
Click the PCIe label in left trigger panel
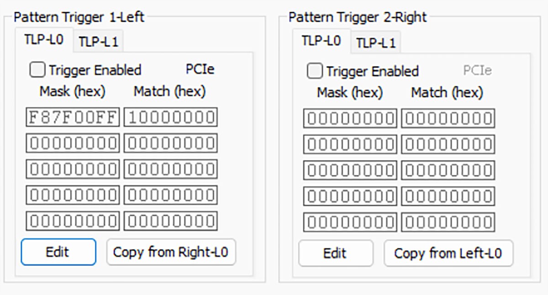pos(200,69)
